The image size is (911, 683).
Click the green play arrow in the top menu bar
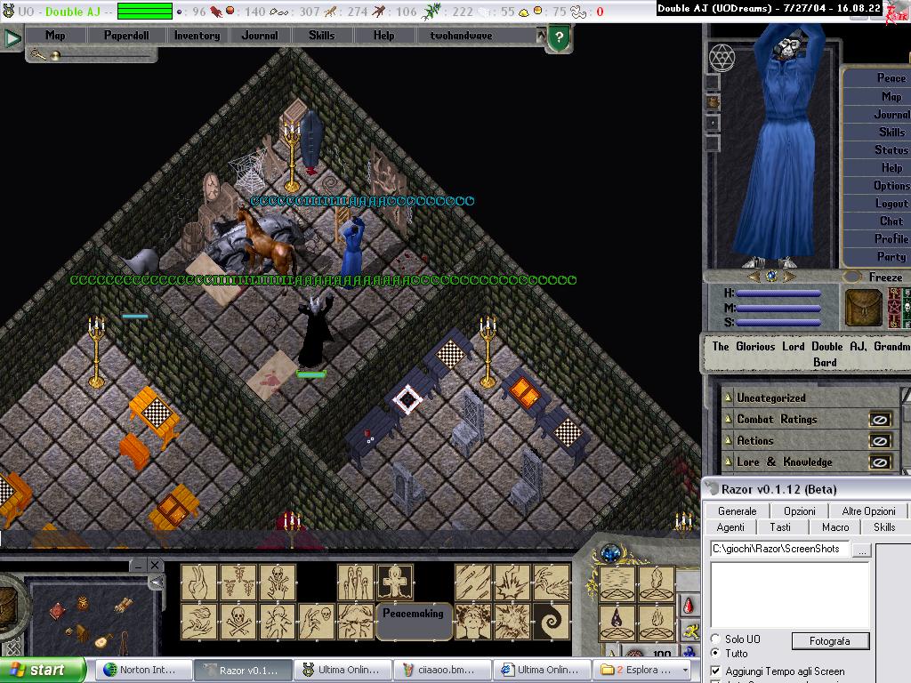point(12,38)
